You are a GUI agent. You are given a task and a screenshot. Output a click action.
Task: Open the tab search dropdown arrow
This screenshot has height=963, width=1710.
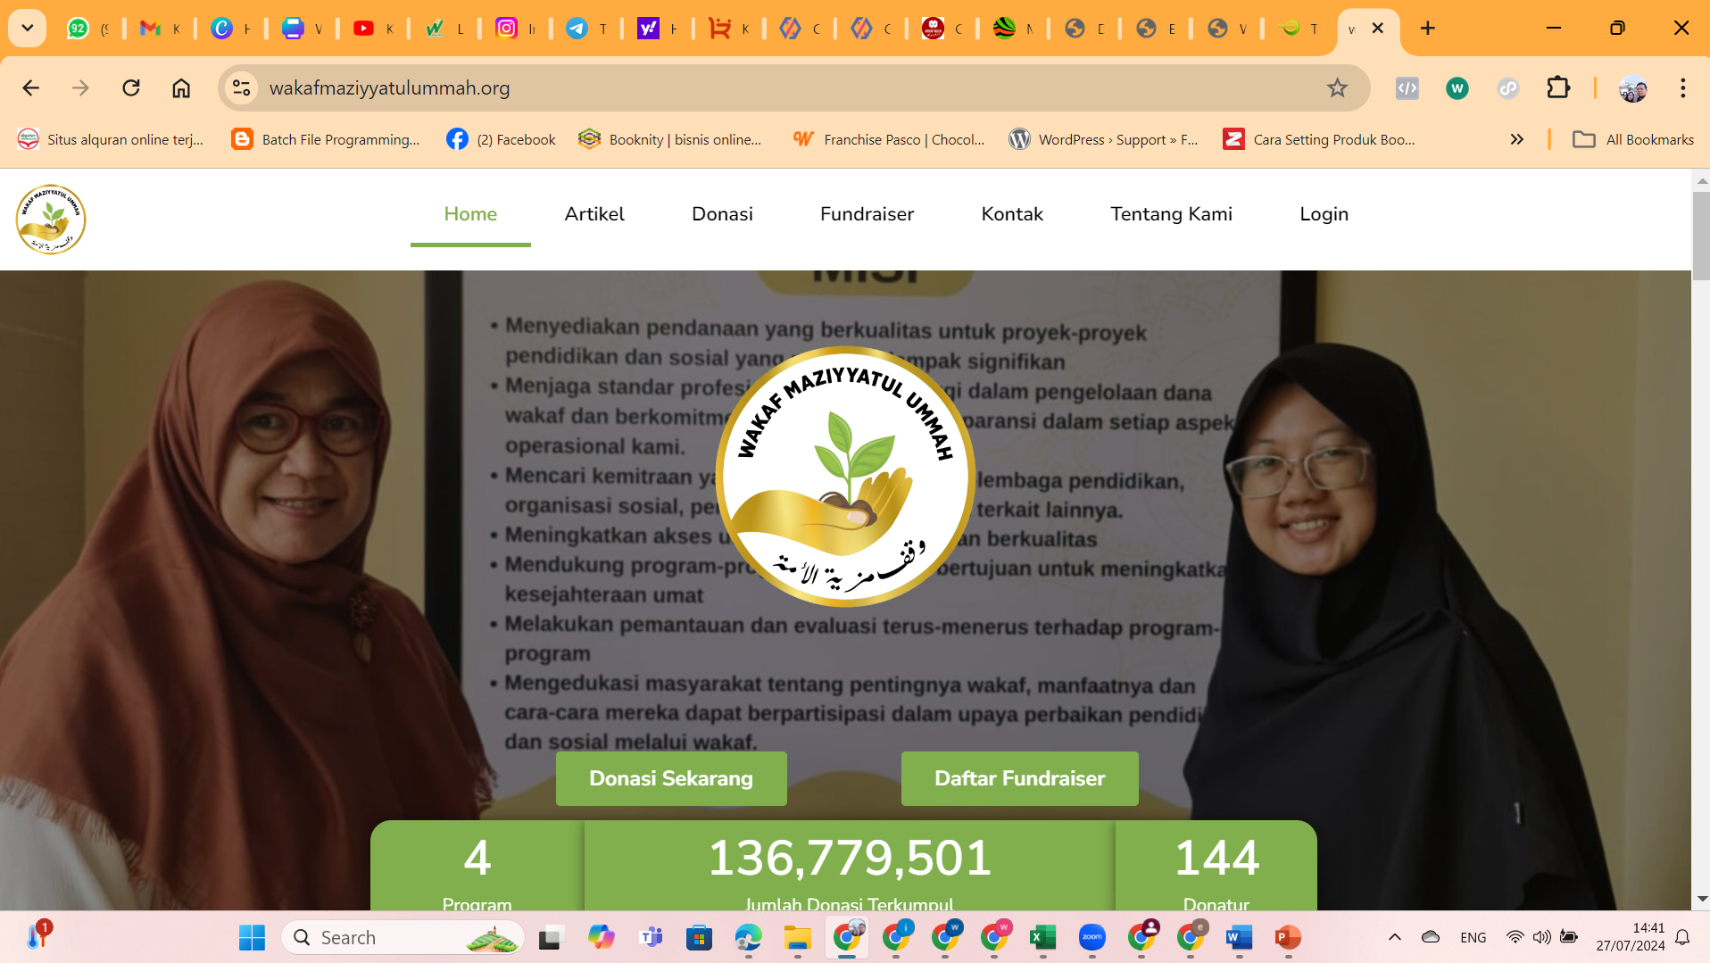click(27, 28)
